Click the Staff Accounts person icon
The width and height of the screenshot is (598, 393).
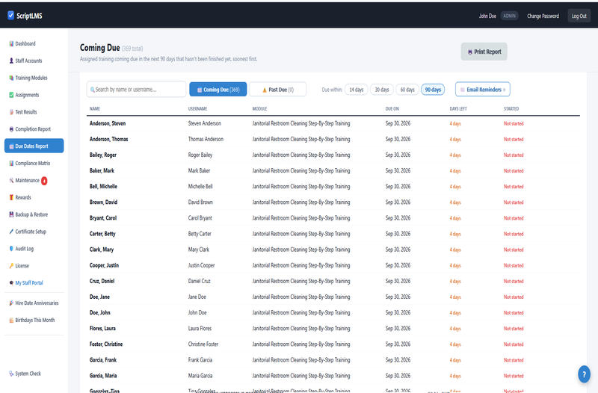(11, 61)
